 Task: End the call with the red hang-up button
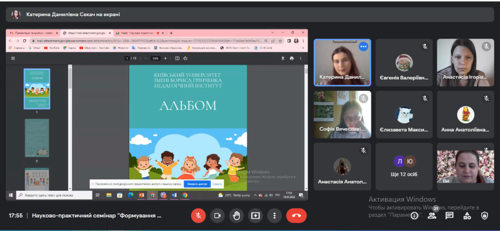click(x=296, y=215)
